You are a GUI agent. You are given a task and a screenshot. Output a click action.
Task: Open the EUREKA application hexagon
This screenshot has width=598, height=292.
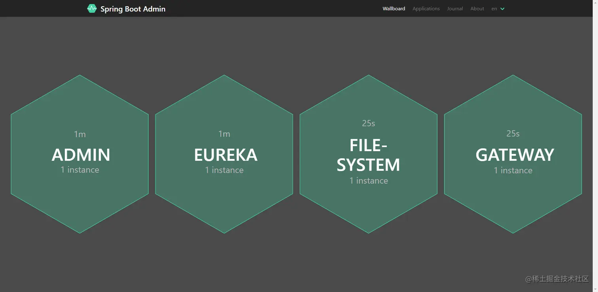(224, 154)
